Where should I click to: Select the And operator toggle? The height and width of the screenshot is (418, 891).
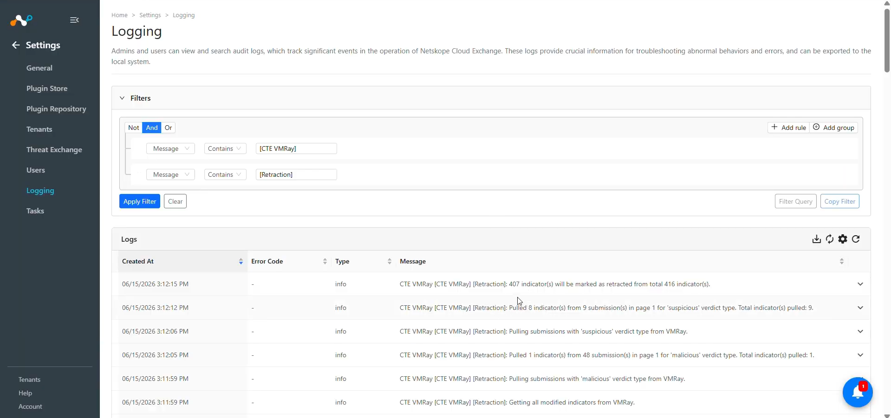pyautogui.click(x=152, y=128)
